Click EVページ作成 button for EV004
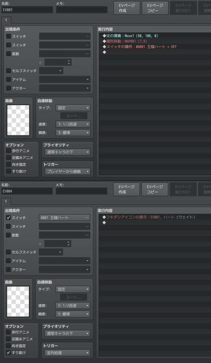Image resolution: width=211 pixels, height=363 pixels. (x=127, y=189)
